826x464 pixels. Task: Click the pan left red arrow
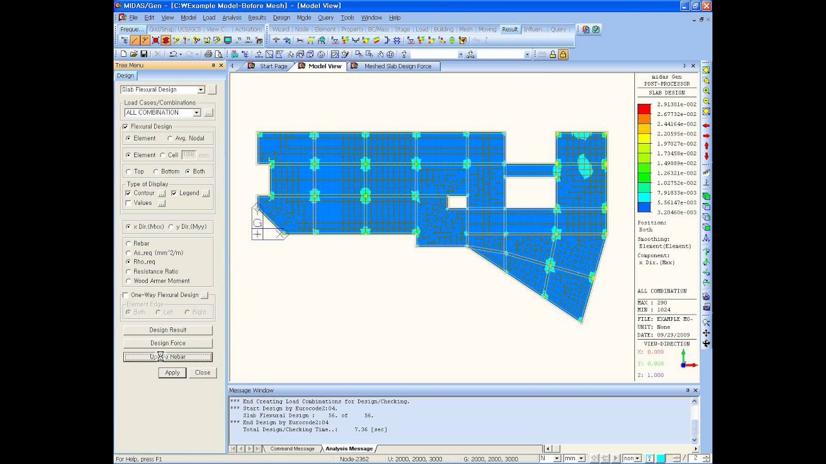(x=706, y=126)
